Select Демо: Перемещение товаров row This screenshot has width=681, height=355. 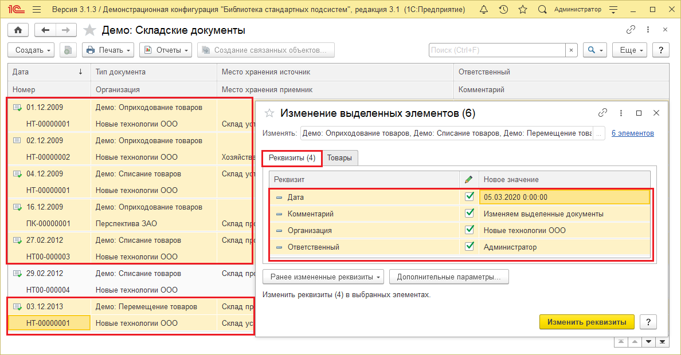pyautogui.click(x=146, y=306)
